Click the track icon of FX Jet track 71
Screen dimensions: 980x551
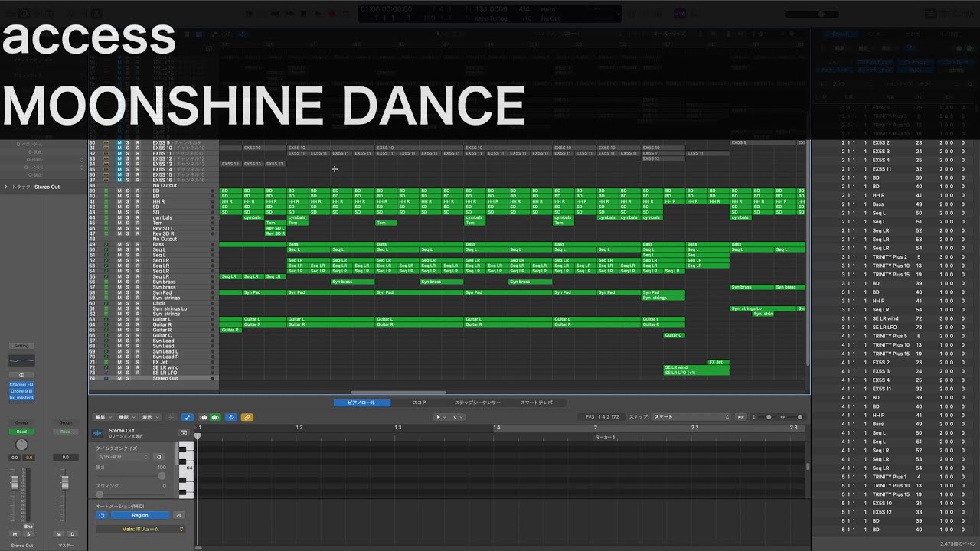(106, 362)
